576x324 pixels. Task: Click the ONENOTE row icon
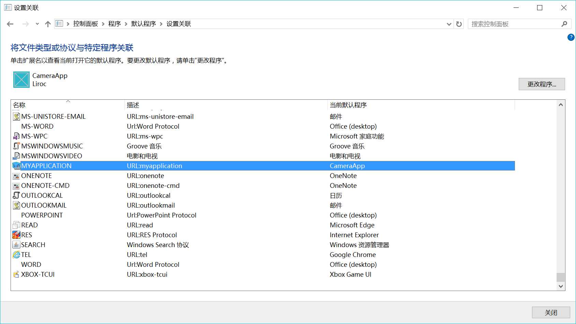(16, 176)
